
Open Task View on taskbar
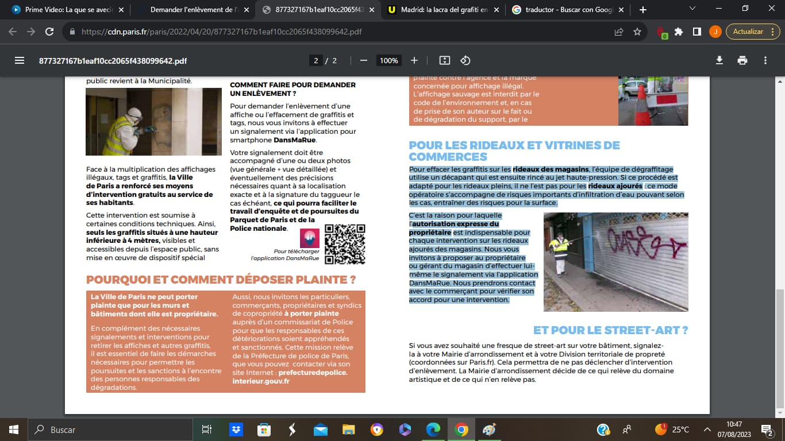point(207,430)
